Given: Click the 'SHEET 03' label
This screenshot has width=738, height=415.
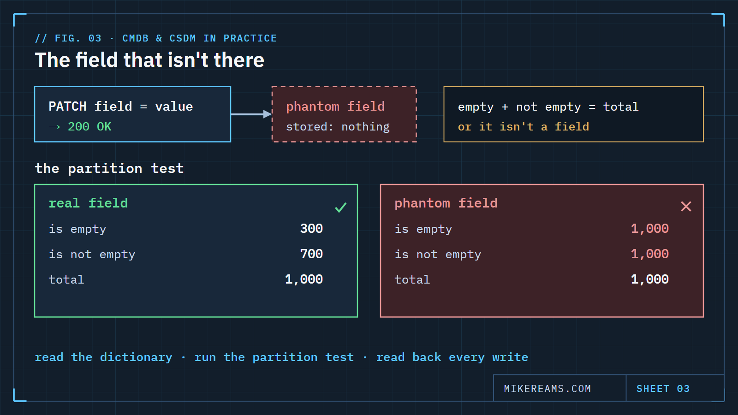Looking at the screenshot, I should click(663, 389).
